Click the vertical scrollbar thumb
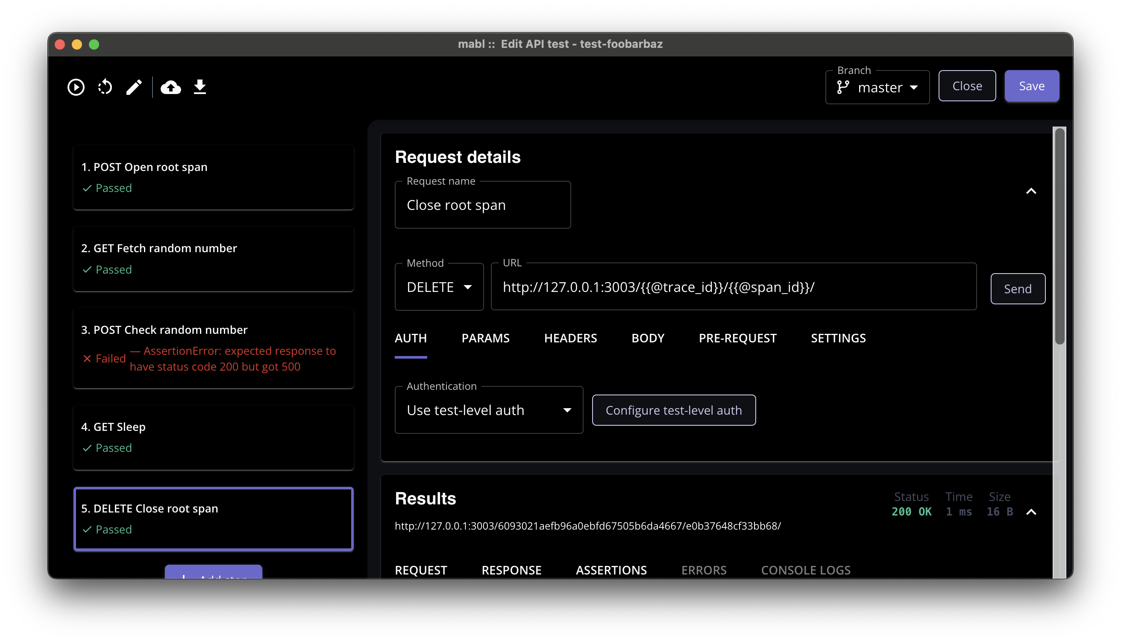 click(1059, 236)
